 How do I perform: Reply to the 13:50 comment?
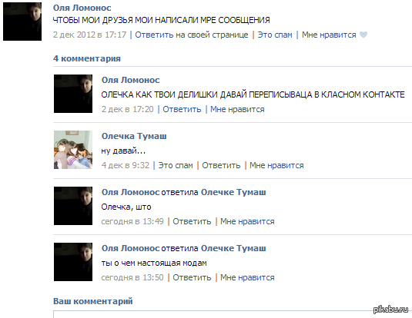(192, 277)
